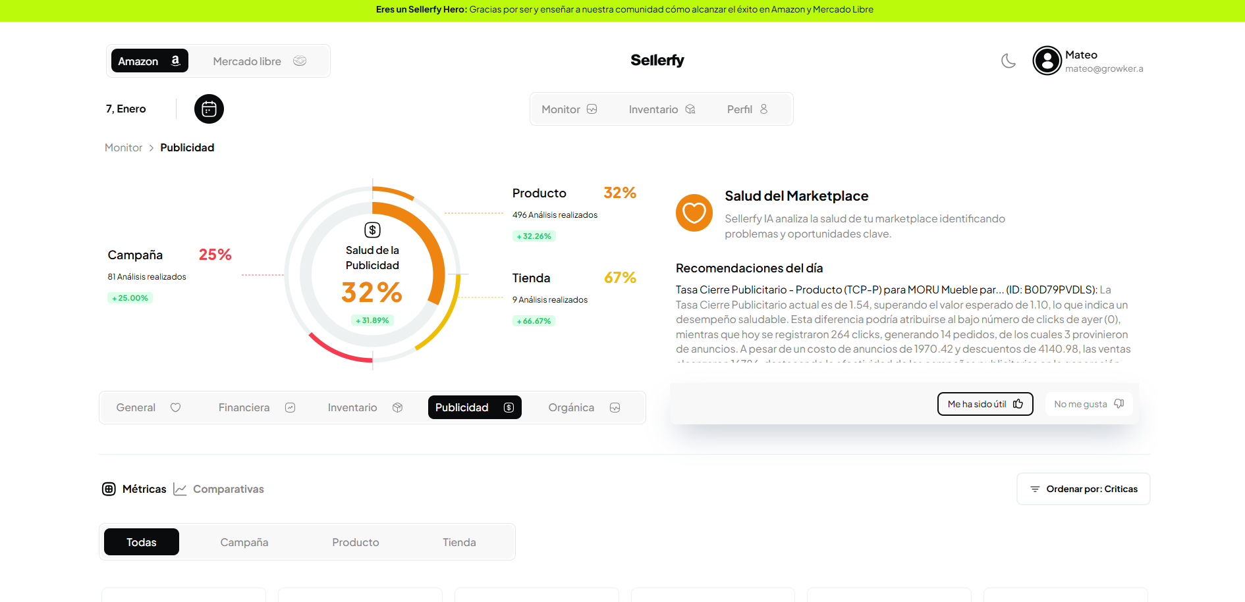Click the Financiera chart icon
Viewport: 1245px width, 602px height.
[x=290, y=407]
